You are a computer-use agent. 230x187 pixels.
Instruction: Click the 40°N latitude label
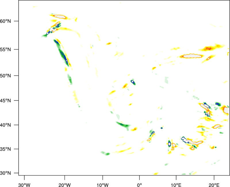pyautogui.click(x=5, y=125)
